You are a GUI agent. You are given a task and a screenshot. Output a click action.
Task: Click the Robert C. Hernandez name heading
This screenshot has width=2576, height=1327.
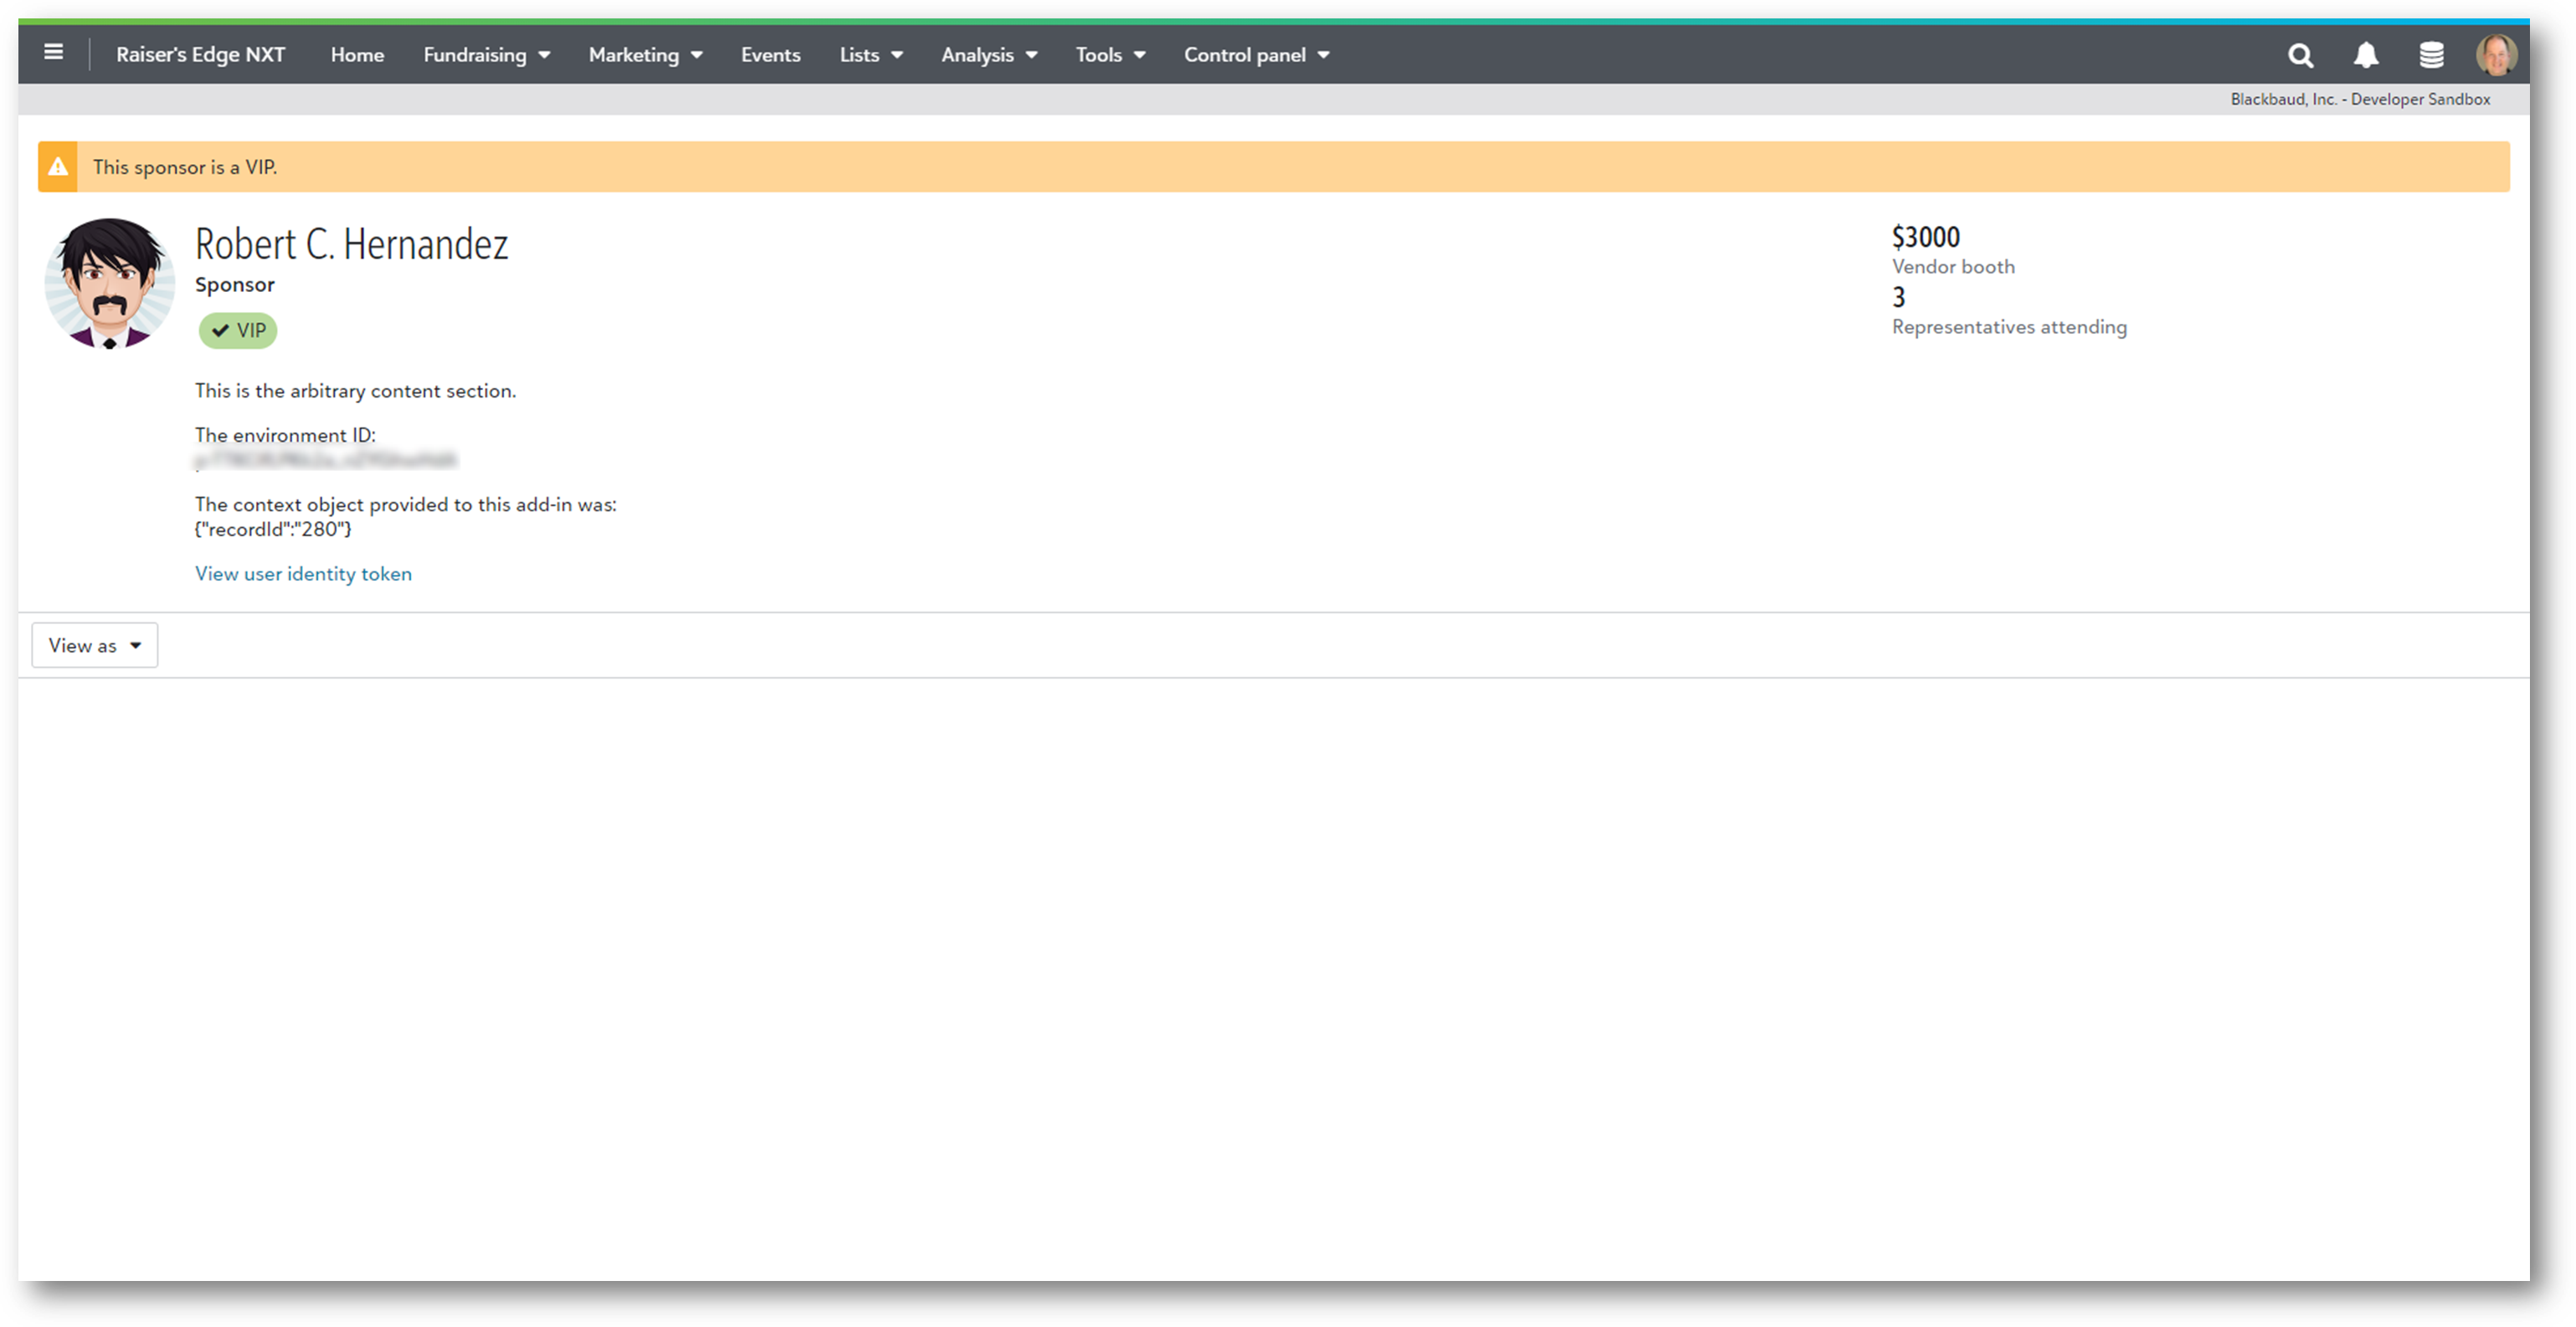[x=351, y=245]
